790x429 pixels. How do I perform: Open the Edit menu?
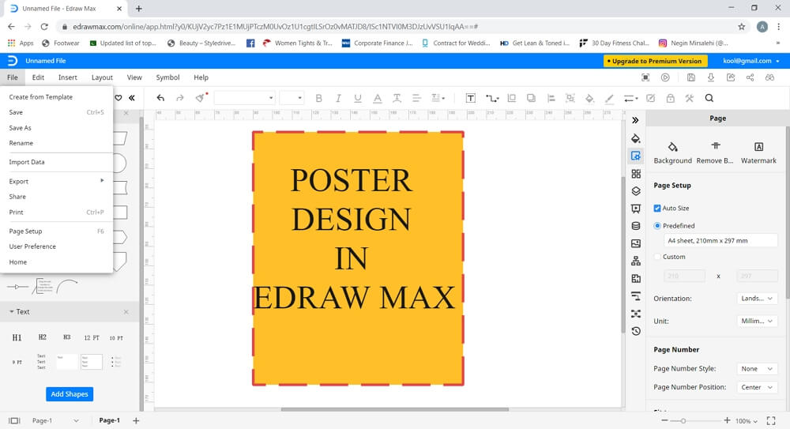(38, 77)
